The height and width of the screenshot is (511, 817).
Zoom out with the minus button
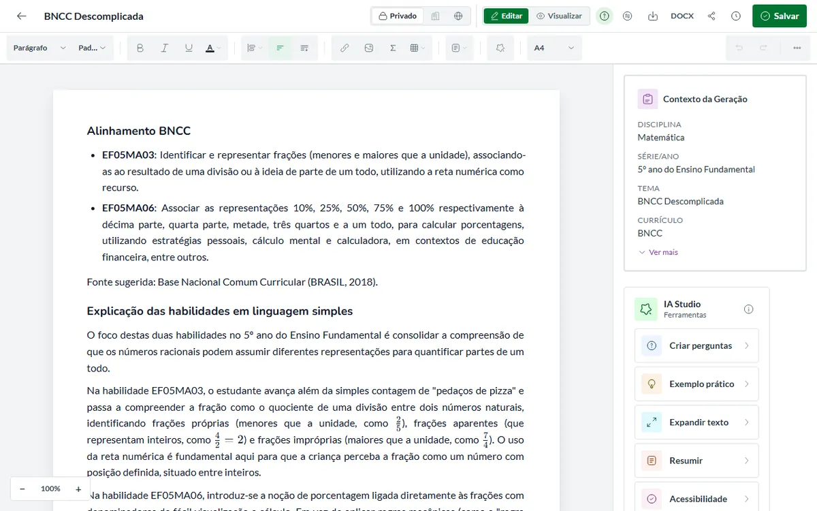tap(22, 489)
